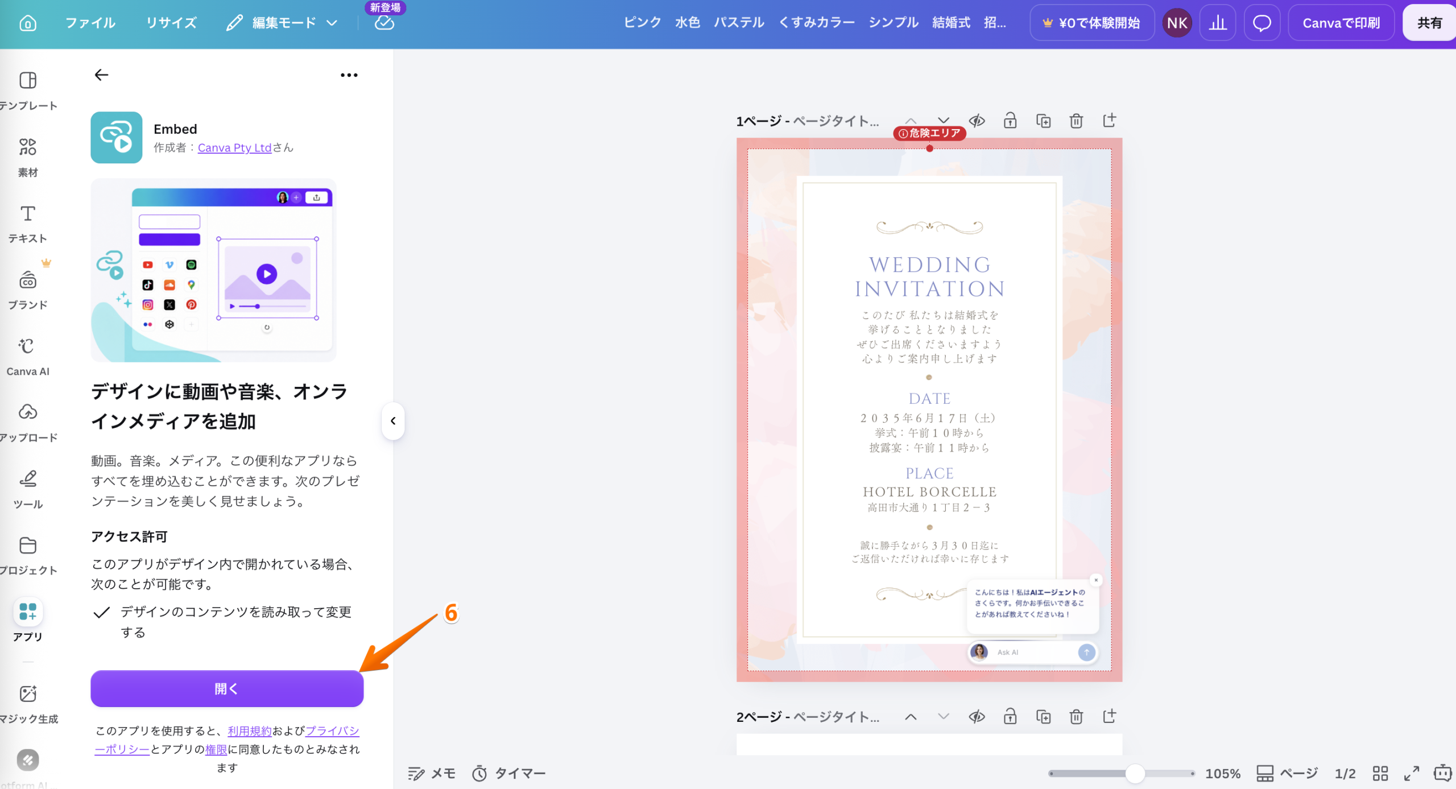Open テンプレート sidebar panel
Viewport: 1456px width, 789px height.
coord(28,90)
